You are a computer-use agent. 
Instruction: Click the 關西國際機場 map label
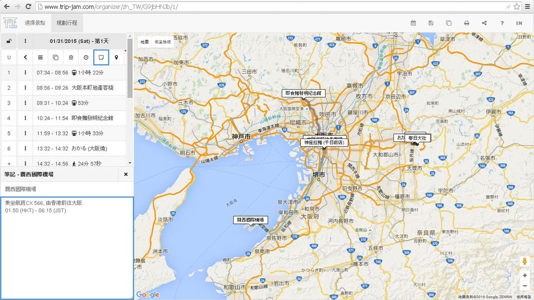[251, 220]
